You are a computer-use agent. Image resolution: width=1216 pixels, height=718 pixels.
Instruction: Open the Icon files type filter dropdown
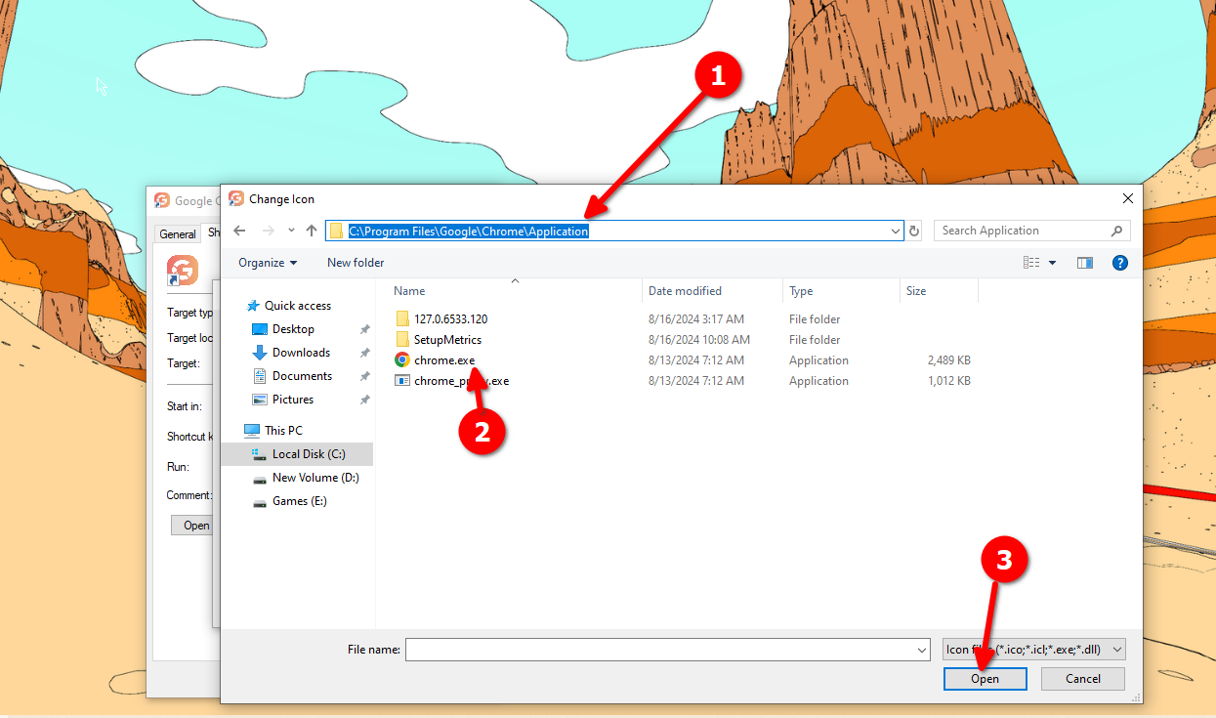tap(1034, 650)
